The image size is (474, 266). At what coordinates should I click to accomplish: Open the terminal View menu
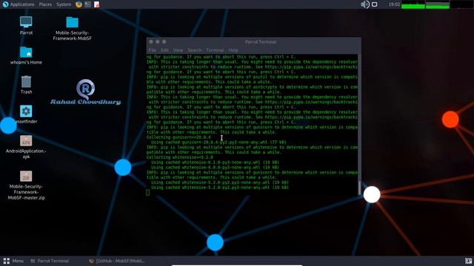coord(178,50)
